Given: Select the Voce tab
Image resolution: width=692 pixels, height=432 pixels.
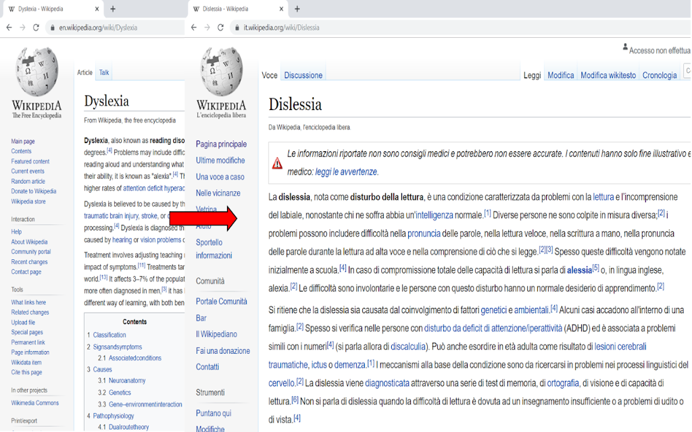Looking at the screenshot, I should point(270,76).
